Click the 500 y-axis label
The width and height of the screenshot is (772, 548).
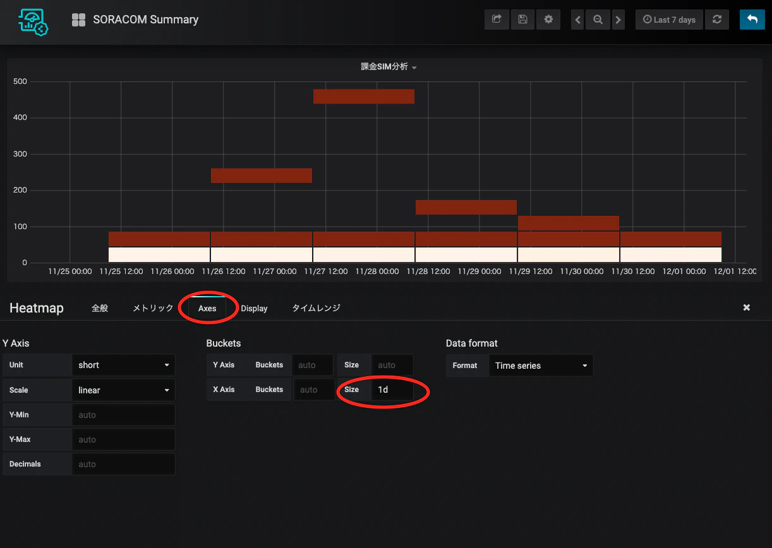click(x=20, y=81)
